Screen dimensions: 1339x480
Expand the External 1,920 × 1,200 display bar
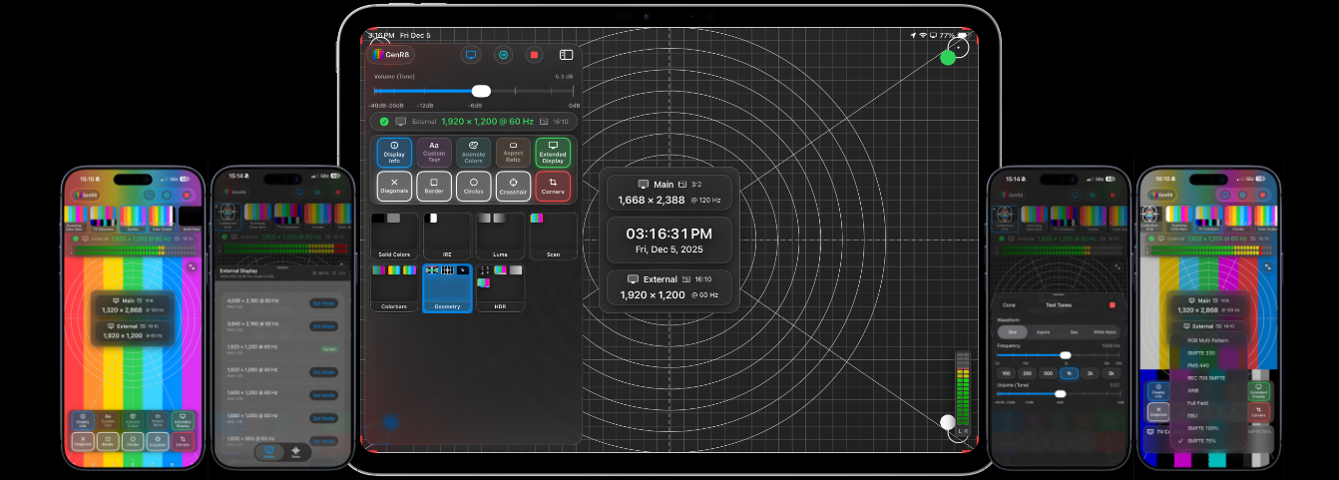(x=474, y=122)
